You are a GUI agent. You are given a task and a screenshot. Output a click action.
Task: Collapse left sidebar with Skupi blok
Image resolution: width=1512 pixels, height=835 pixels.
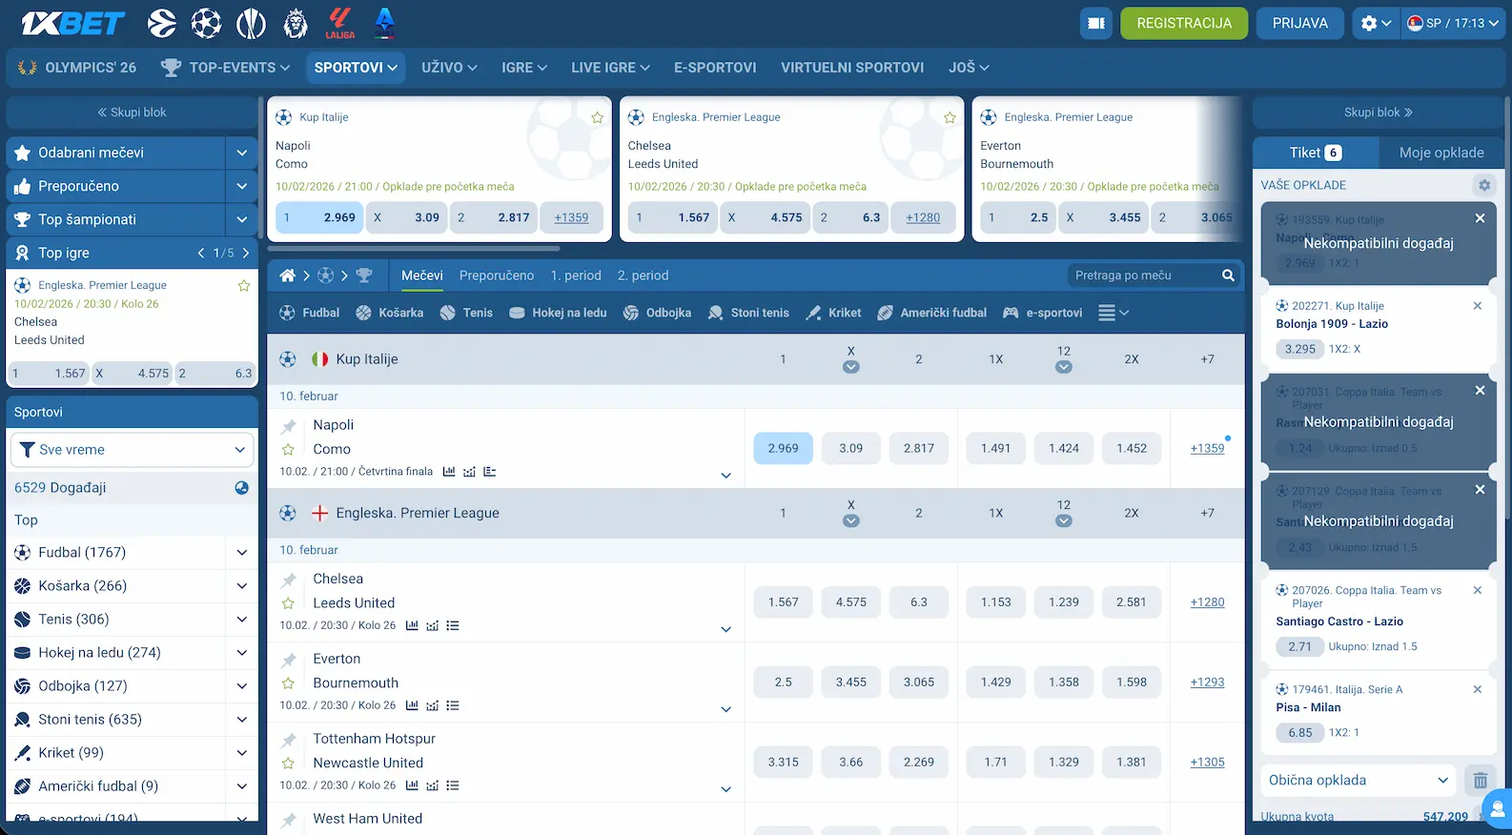(132, 112)
